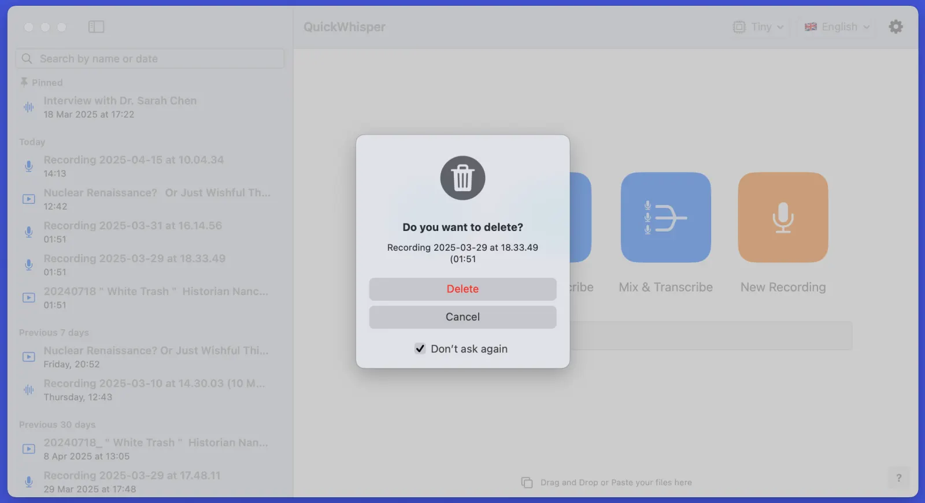Select Nuclear Renaissance item at 12:42
Image resolution: width=925 pixels, height=503 pixels.
coord(150,199)
